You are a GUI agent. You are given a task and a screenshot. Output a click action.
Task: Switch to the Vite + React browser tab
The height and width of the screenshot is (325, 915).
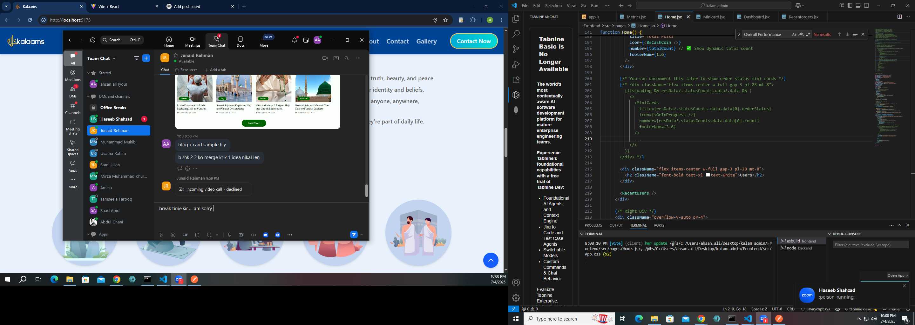[124, 7]
